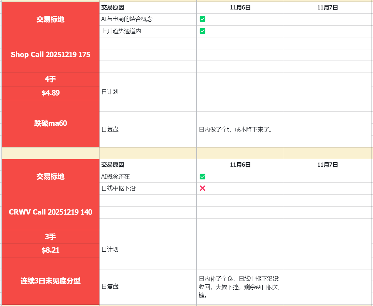Click review note 日内做了个t，成本降下来了
Image resolution: width=373 pixels, height=306 pixels.
(236, 129)
